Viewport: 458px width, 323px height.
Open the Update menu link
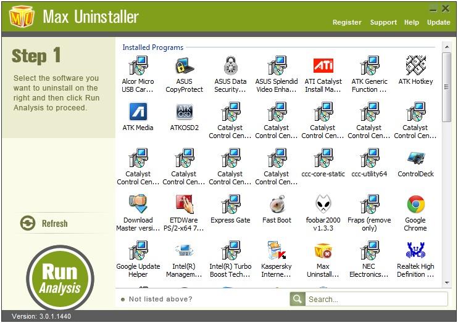(438, 22)
